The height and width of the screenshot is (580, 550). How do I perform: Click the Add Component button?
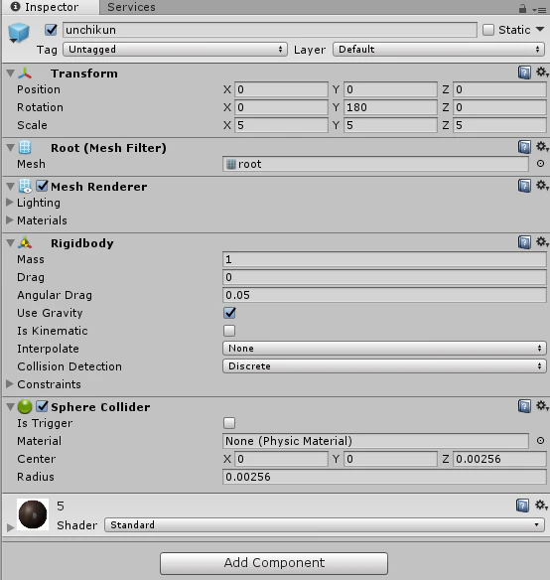coord(274,563)
